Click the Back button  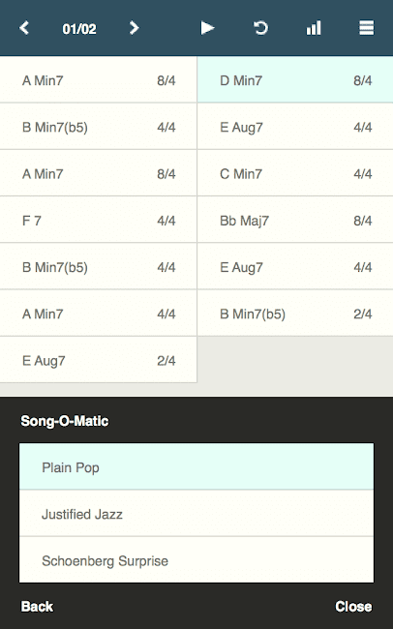point(37,606)
